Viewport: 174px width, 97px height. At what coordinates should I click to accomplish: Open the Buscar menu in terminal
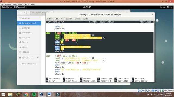click(x=69, y=19)
